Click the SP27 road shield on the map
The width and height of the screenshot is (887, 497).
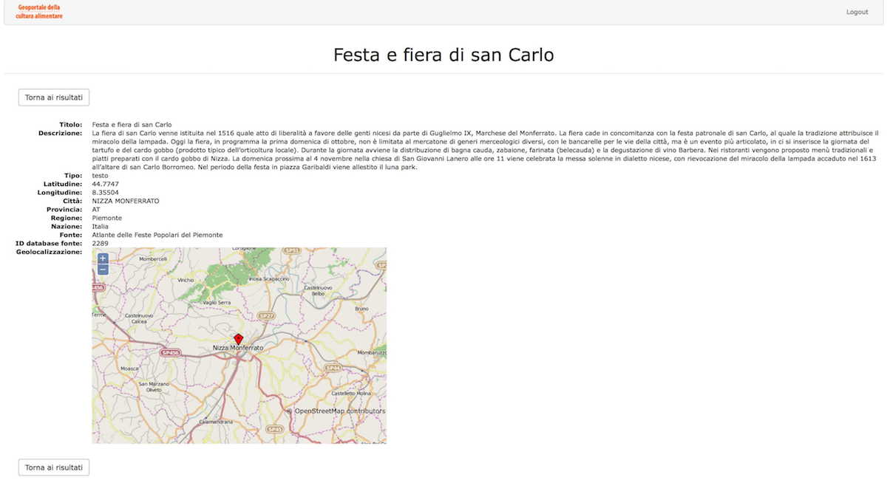(267, 315)
